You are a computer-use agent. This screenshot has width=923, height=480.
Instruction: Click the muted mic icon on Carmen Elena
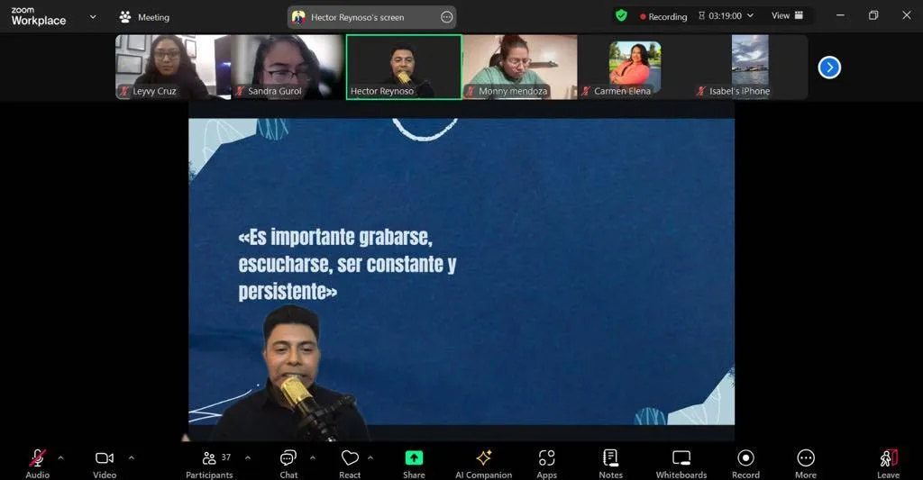[586, 91]
